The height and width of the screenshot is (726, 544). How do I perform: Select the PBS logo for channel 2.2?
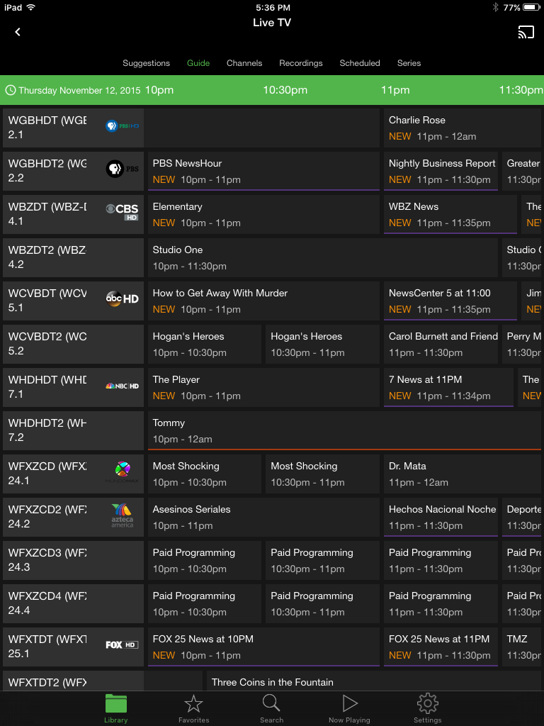click(122, 169)
